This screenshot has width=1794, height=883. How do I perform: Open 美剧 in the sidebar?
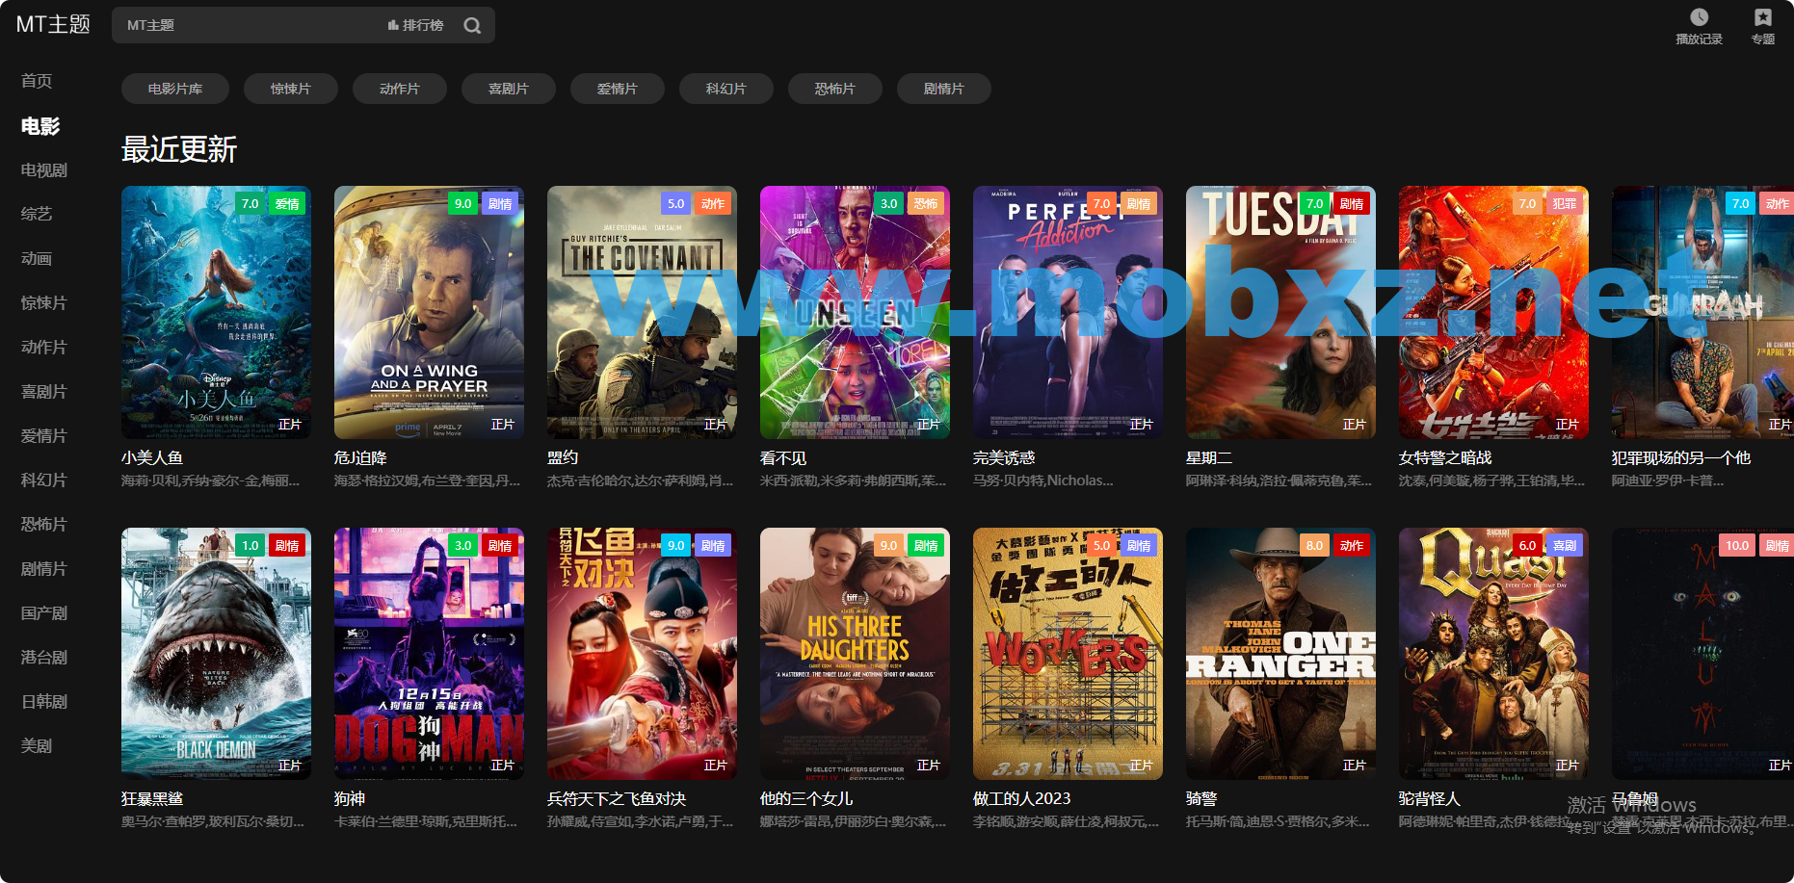(x=37, y=745)
